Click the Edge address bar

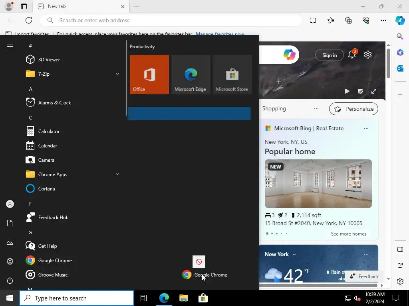[x=171, y=20]
